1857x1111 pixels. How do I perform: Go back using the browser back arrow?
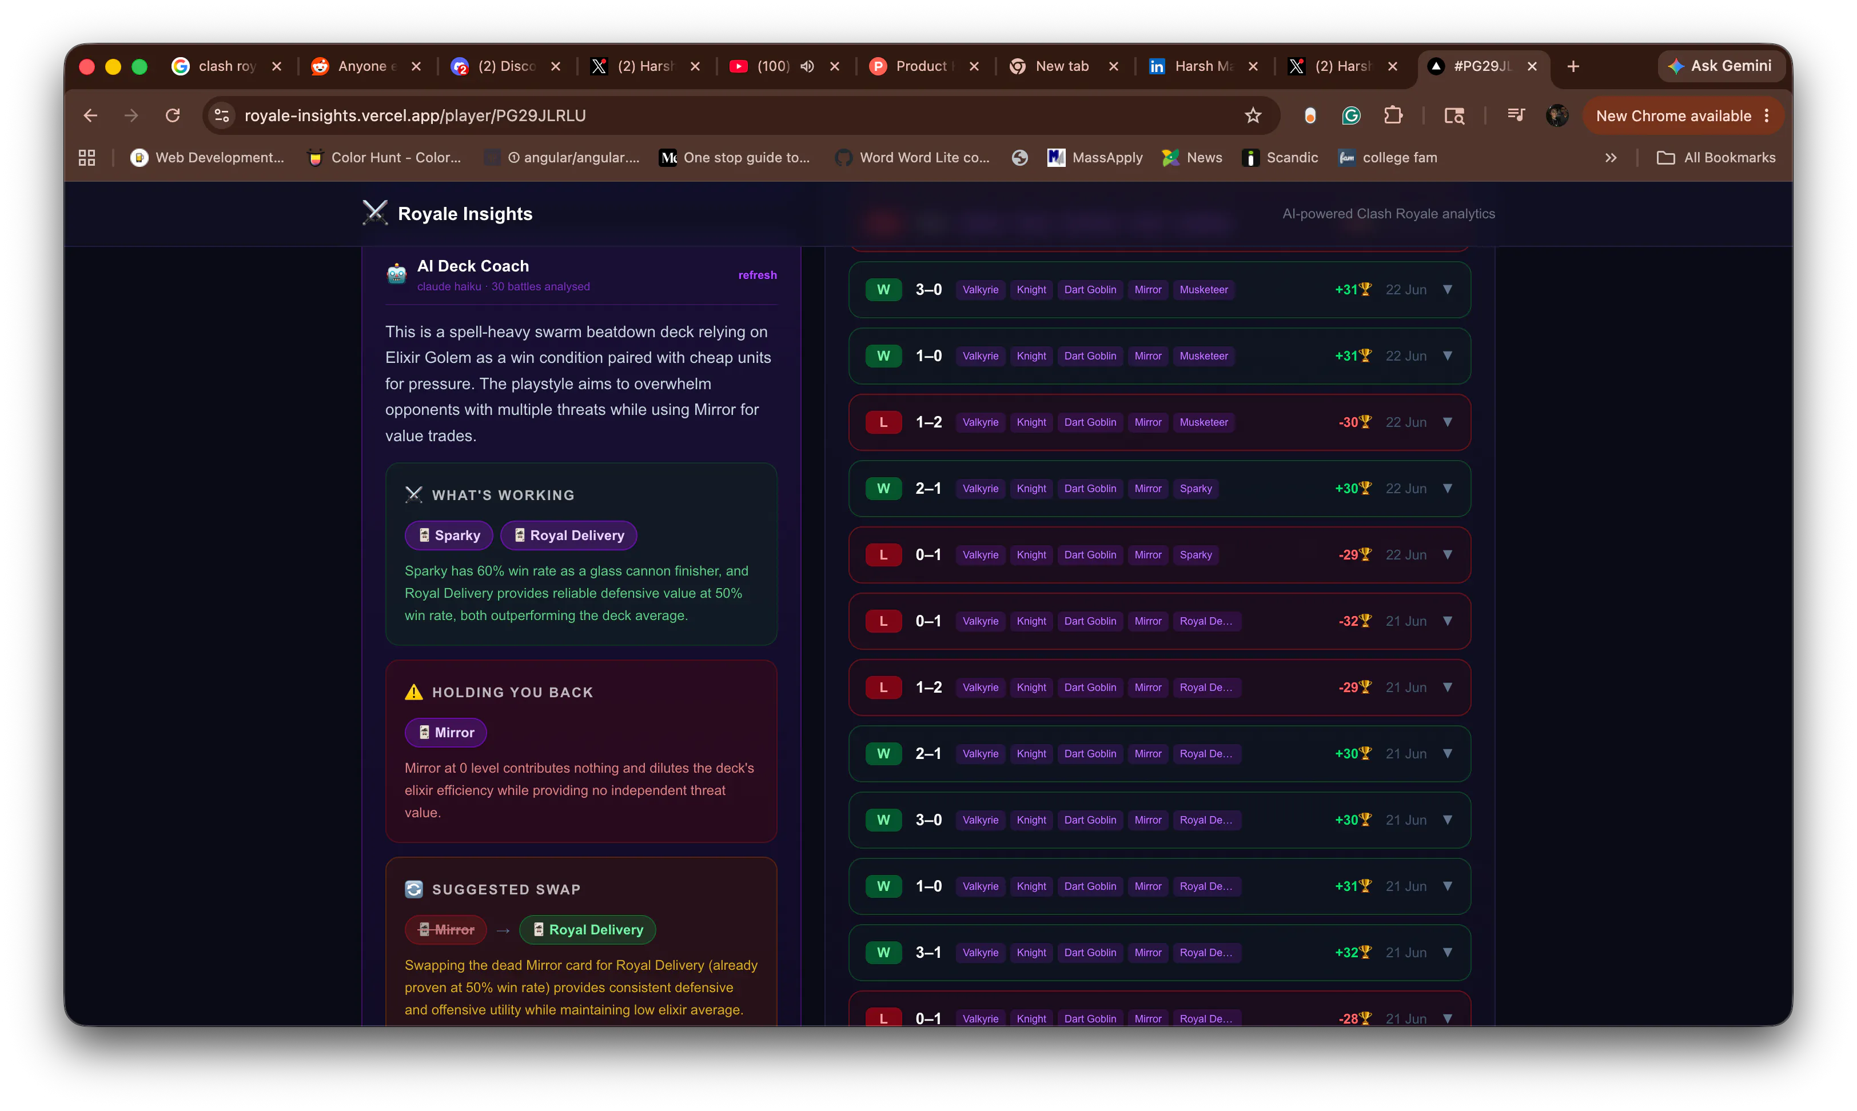click(x=90, y=115)
